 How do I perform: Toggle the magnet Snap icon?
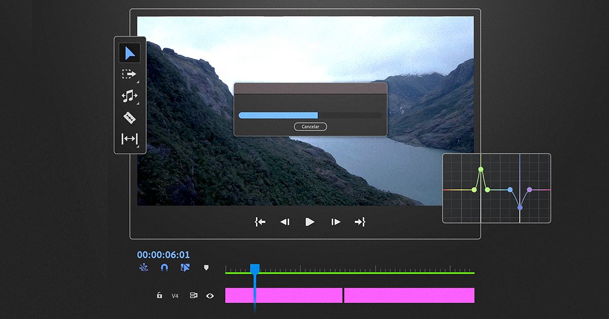164,267
